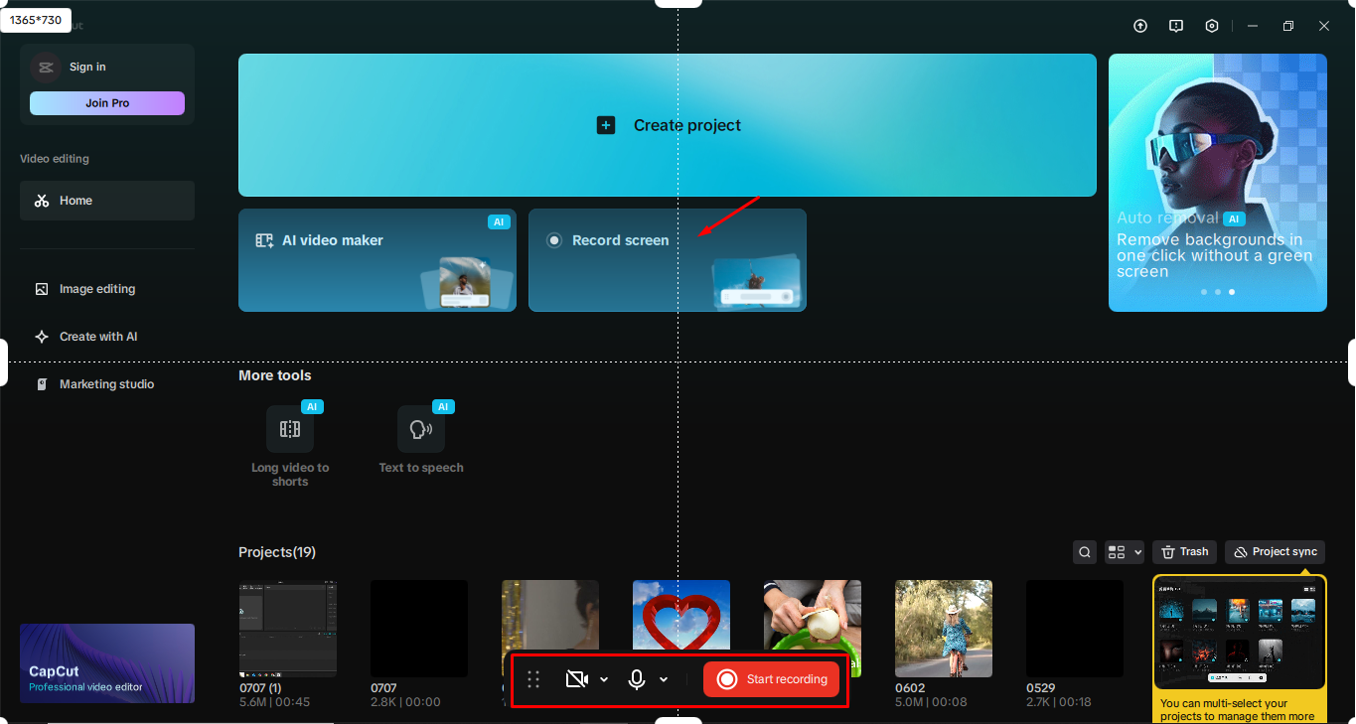Open the project view layout dropdown
Screen dimensions: 1356x724
pyautogui.click(x=1125, y=552)
